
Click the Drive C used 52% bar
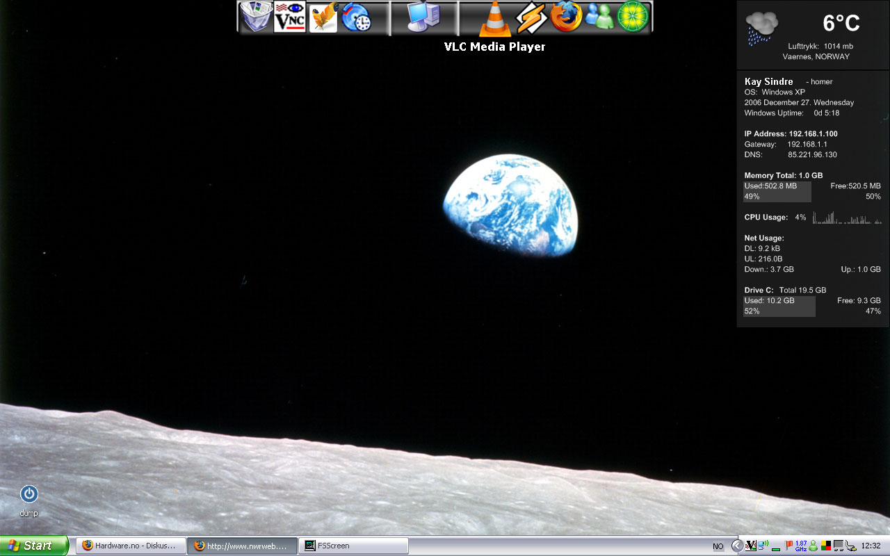click(779, 306)
